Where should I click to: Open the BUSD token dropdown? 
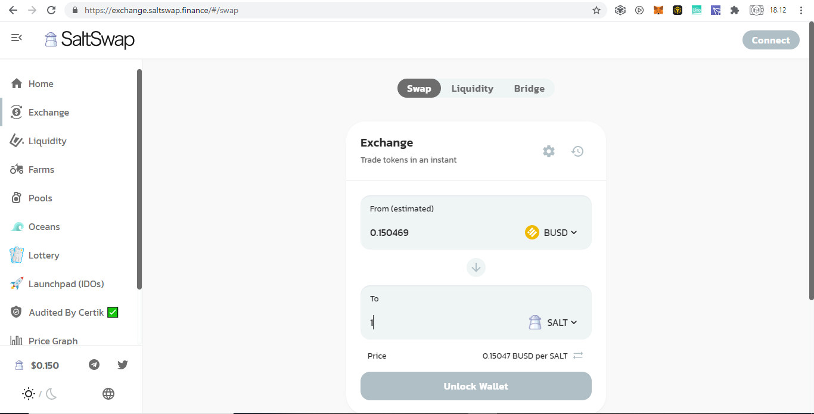[551, 232]
